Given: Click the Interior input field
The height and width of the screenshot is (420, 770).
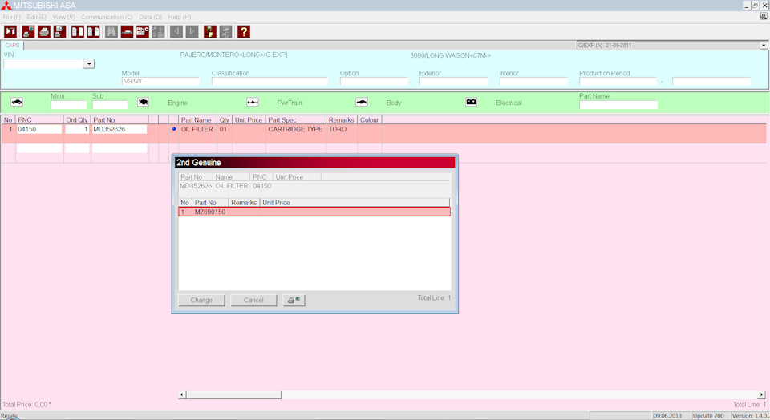Looking at the screenshot, I should [x=533, y=82].
